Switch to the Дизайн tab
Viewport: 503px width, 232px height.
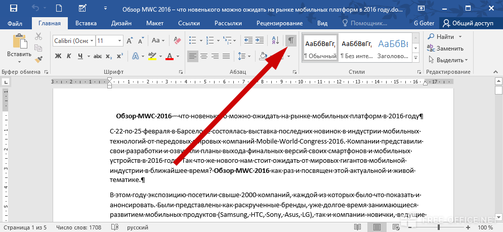121,23
